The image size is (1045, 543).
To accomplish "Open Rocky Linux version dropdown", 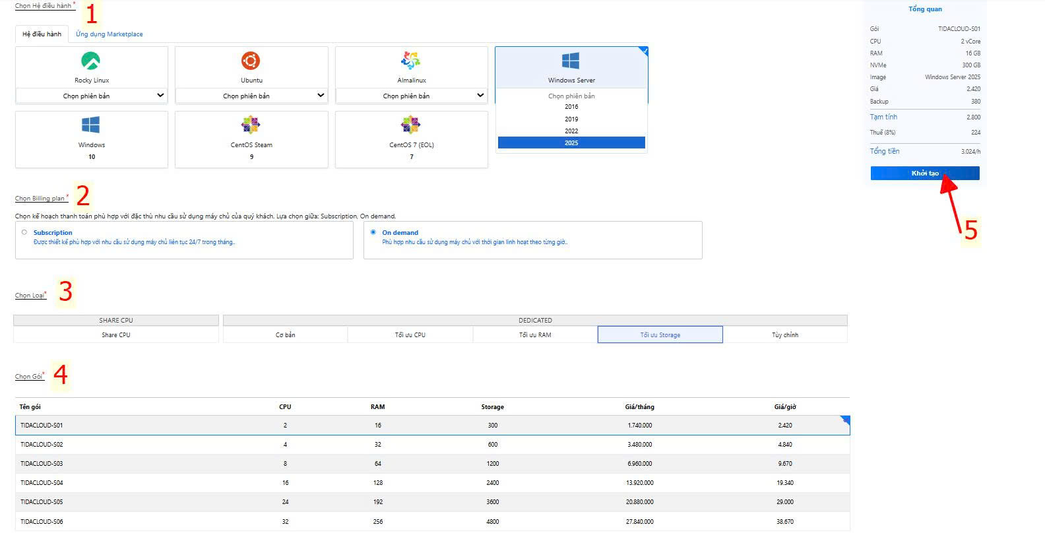I will pyautogui.click(x=92, y=96).
